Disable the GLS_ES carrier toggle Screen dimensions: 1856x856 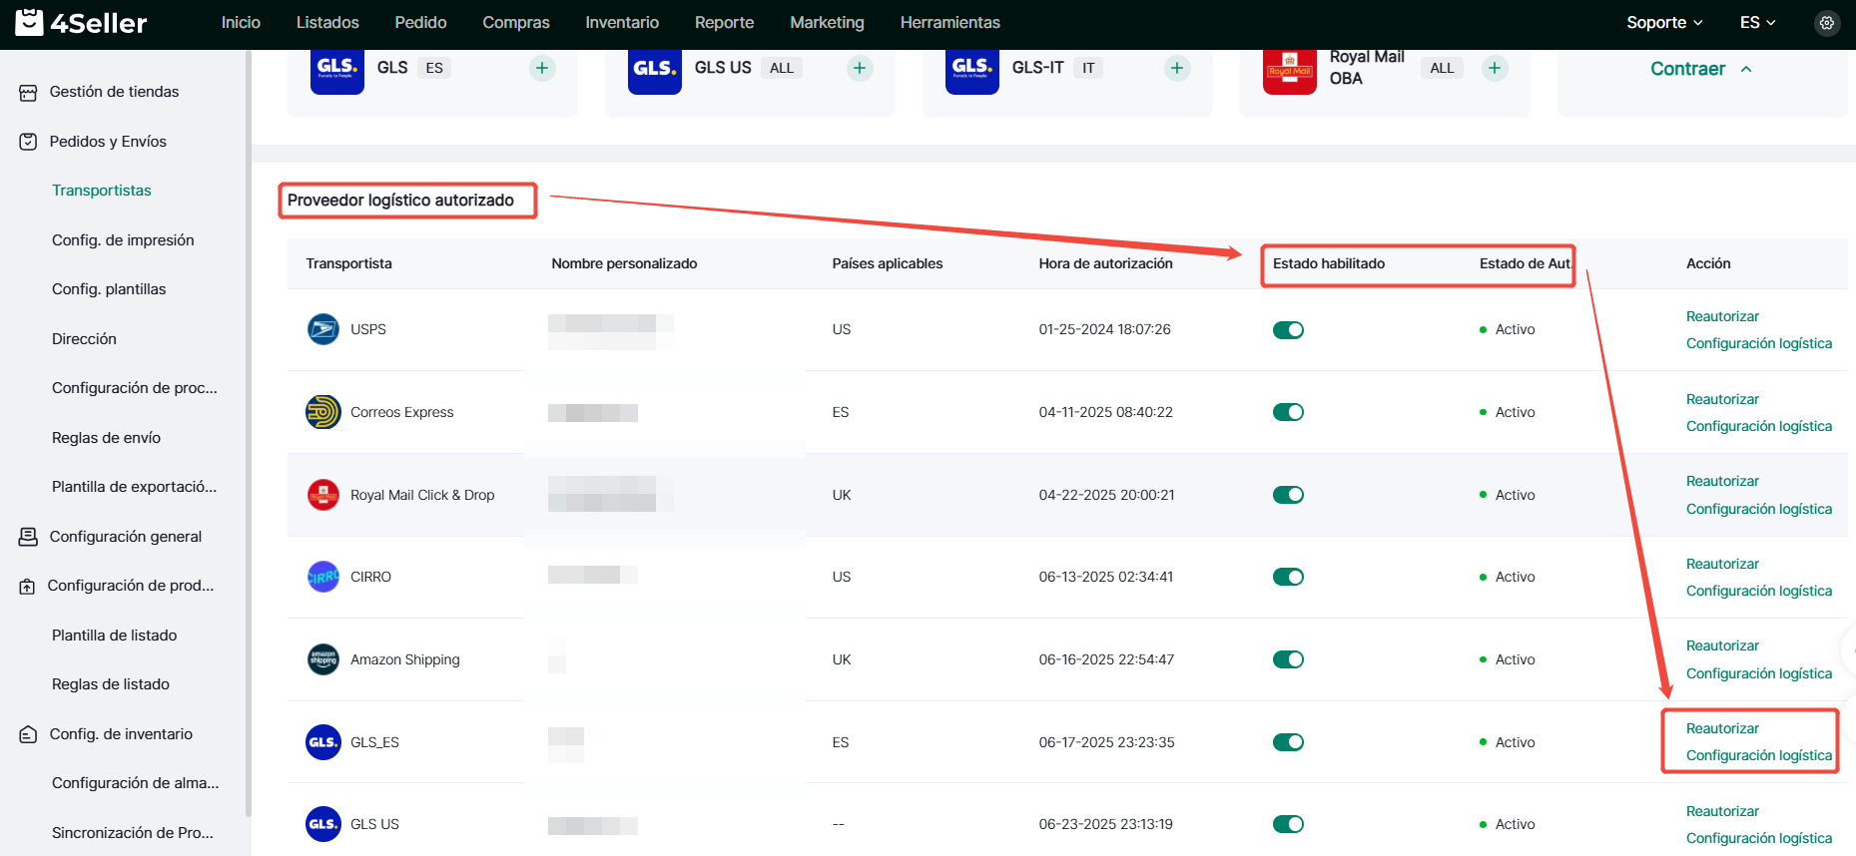[1288, 742]
